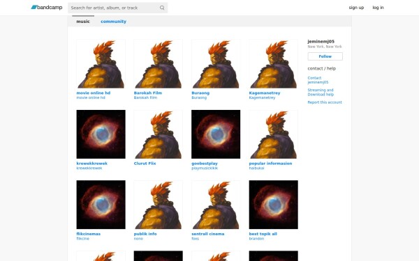Switch to the music tab

[x=83, y=22]
